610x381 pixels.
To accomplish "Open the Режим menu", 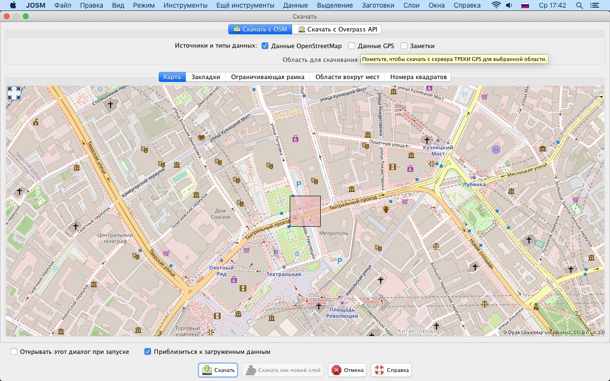I will coord(143,6).
